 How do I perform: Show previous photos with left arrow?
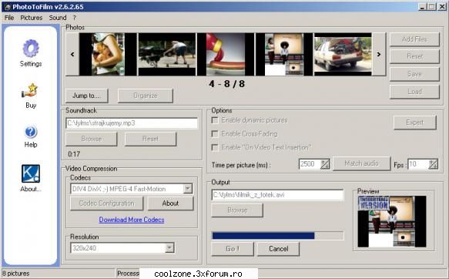pos(72,54)
